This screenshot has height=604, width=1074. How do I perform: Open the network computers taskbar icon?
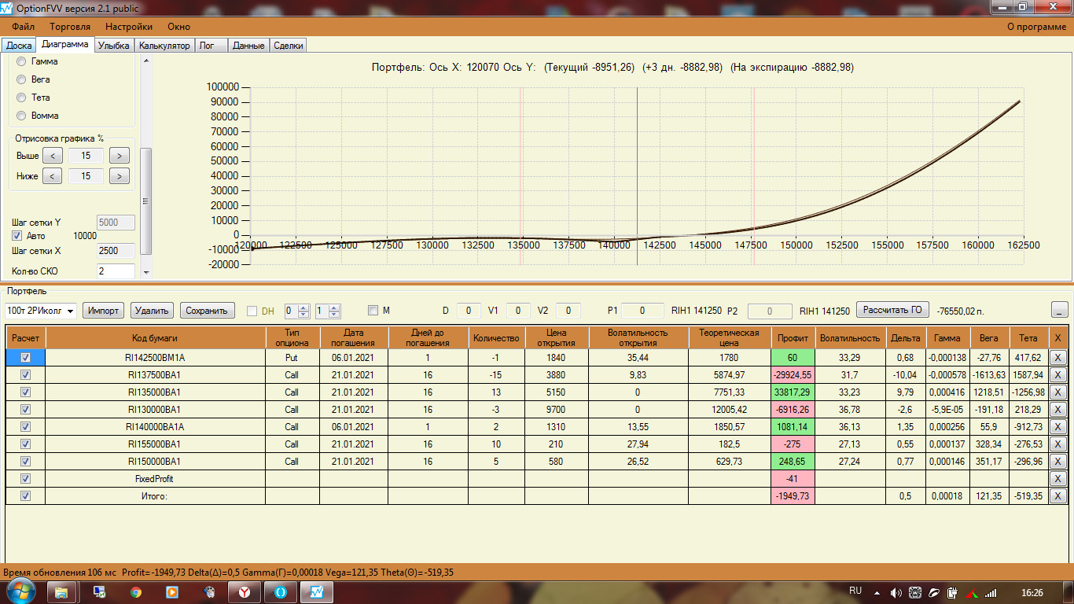click(x=99, y=591)
